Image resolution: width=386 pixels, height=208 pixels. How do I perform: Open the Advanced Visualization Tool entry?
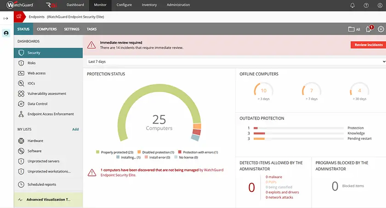(49, 200)
